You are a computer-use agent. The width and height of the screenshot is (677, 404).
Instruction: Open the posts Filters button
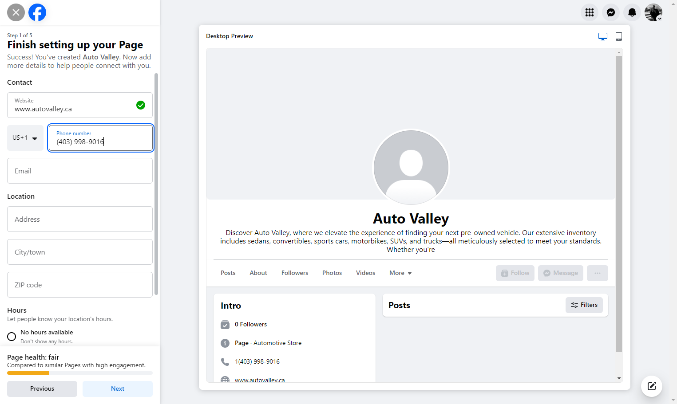pyautogui.click(x=584, y=305)
